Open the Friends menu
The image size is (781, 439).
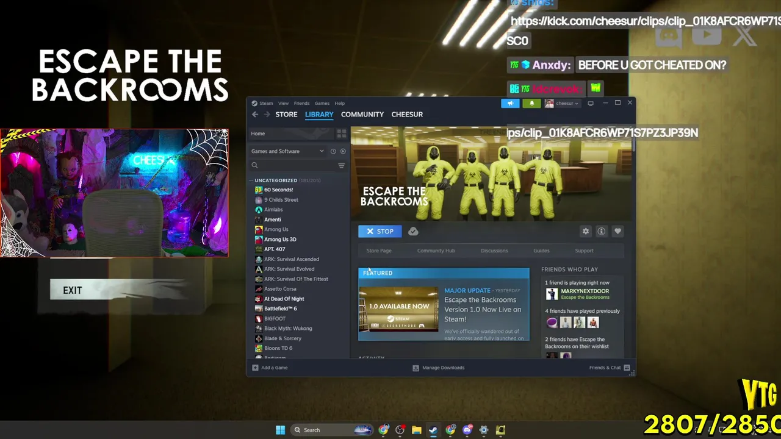(301, 103)
